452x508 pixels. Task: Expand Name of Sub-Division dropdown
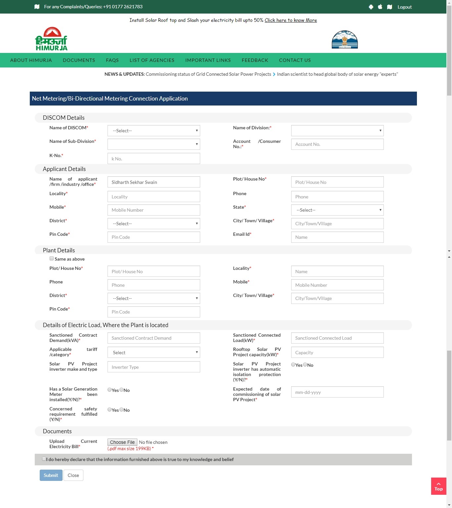[154, 144]
